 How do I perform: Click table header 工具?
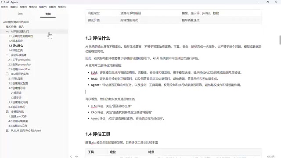pos(91,152)
